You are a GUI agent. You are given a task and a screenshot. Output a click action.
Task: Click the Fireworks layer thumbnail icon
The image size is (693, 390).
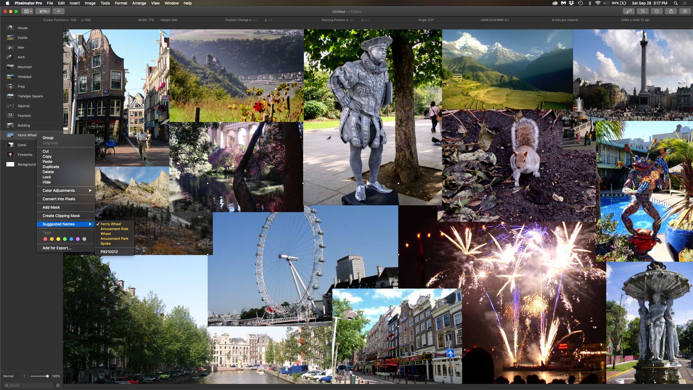[x=10, y=154]
